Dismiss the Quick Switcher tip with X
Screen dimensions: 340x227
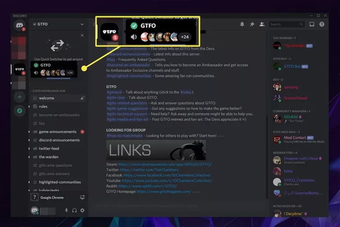tap(82, 35)
